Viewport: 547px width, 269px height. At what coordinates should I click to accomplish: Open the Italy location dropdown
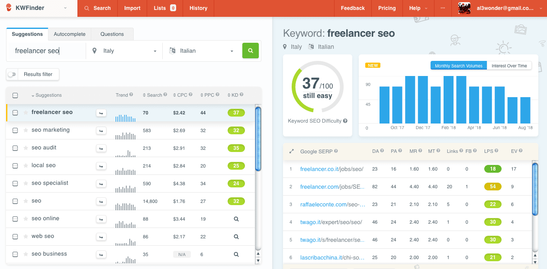tap(124, 51)
